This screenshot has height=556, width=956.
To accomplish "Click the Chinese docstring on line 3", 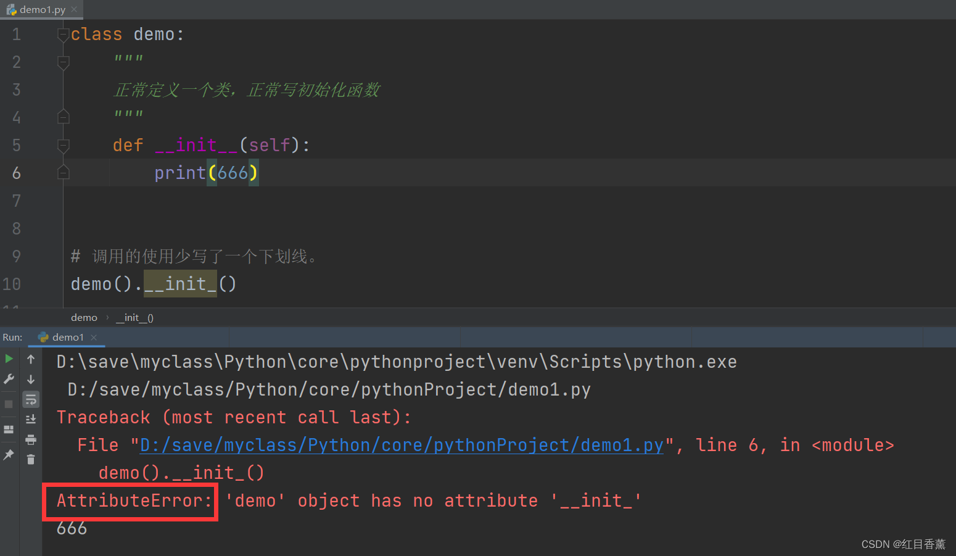I will (x=247, y=90).
